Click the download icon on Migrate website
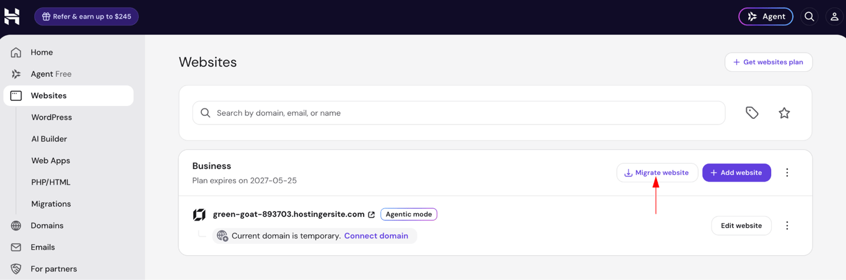The height and width of the screenshot is (280, 846). (x=628, y=173)
